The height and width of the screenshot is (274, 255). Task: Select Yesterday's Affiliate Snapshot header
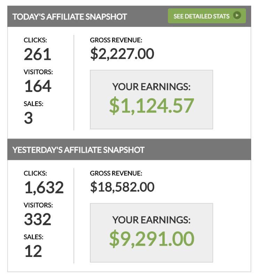[78, 150]
